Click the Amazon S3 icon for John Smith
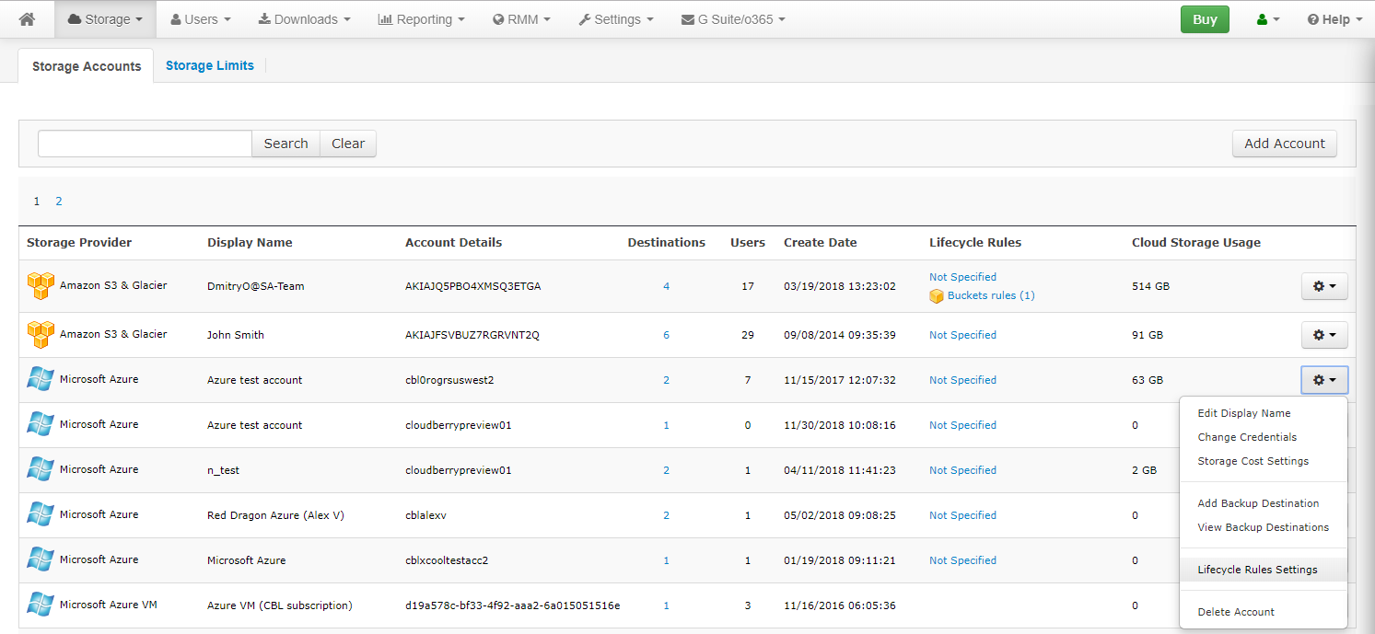 tap(40, 335)
